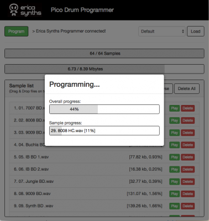This screenshot has height=221, width=209.
Task: Click the green Program button
Action: point(17,31)
